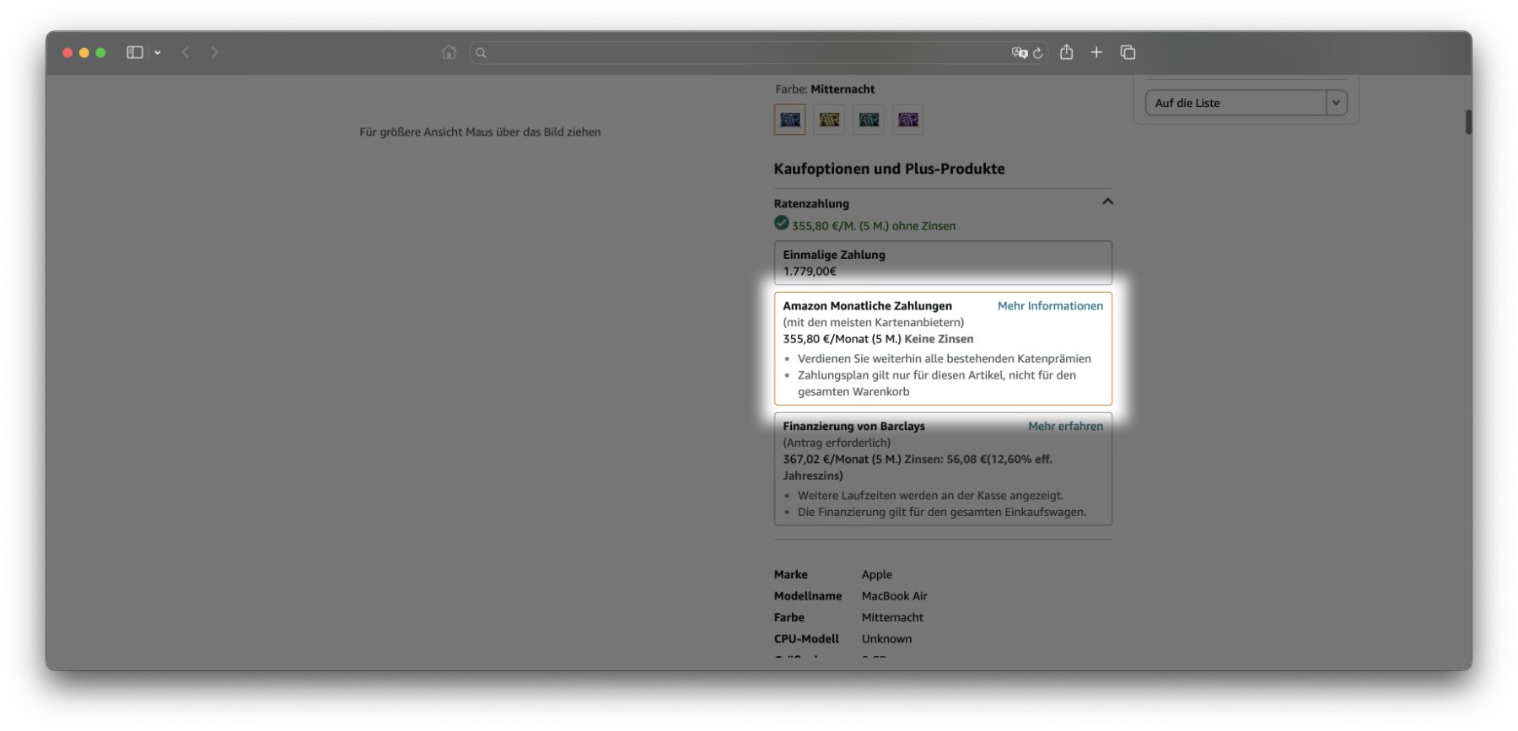
Task: Open sidebar options dropdown arrow in toolbar
Action: pos(158,52)
